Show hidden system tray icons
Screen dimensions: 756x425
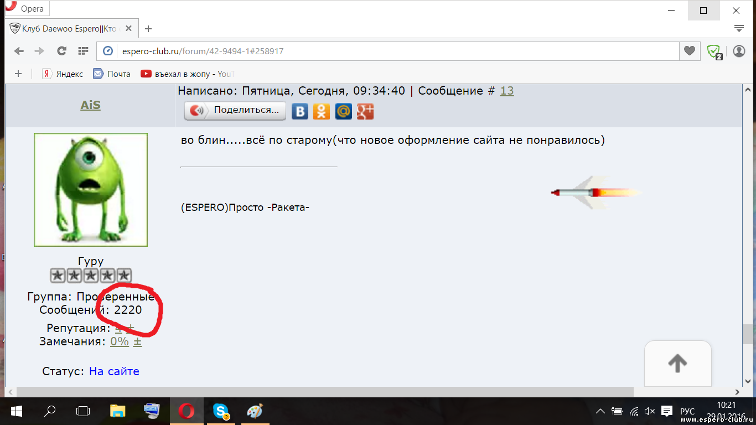600,411
